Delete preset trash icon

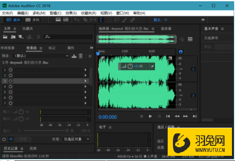(x=81, y=56)
